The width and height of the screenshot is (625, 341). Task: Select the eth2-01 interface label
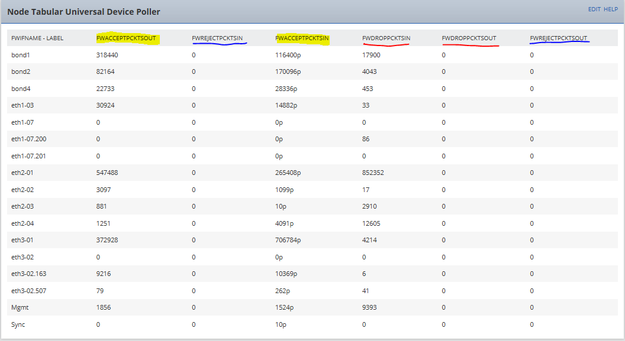pyautogui.click(x=22, y=173)
